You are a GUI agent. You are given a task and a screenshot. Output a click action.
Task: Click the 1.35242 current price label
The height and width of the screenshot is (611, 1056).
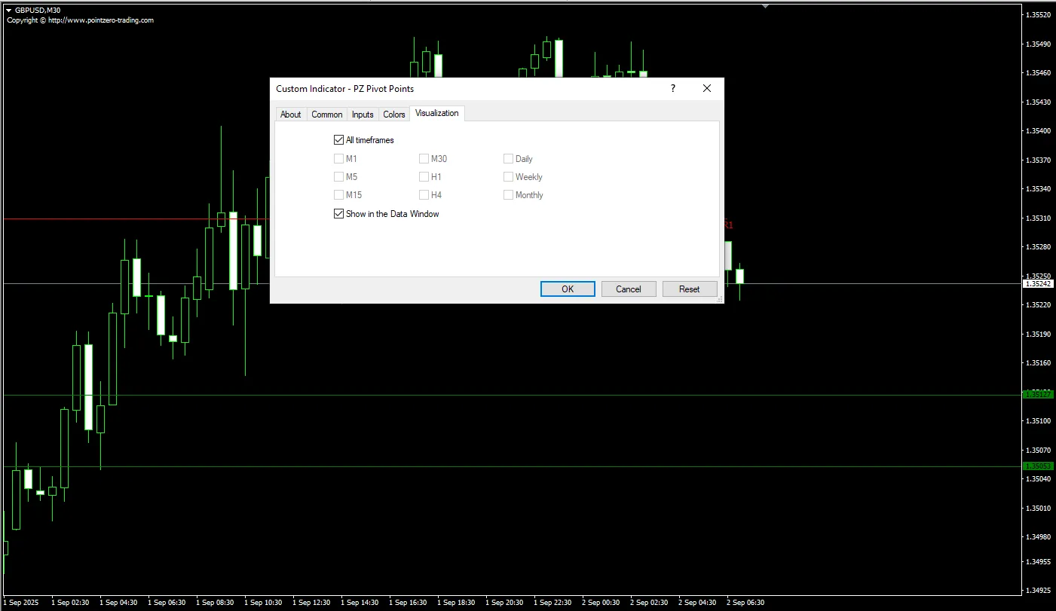pos(1037,284)
